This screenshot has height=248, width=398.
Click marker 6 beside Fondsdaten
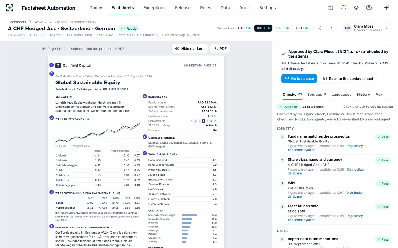(x=145, y=96)
